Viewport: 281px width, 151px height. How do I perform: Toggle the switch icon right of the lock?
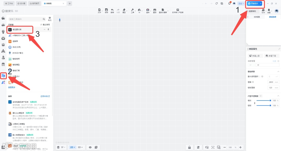tap(198, 147)
